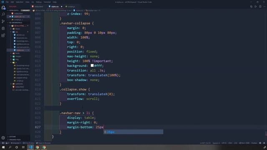The image size is (267, 150).
Task: Click the Cortana circle on taskbar
Action: 17,147
